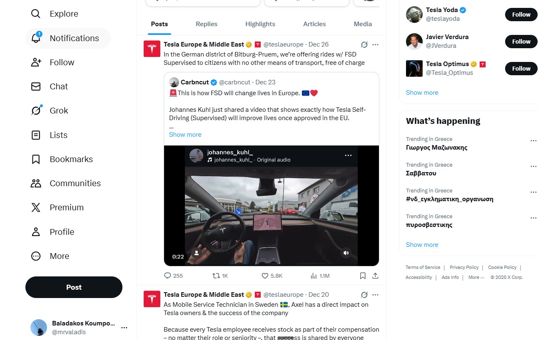Click the black Post button

[x=74, y=287]
